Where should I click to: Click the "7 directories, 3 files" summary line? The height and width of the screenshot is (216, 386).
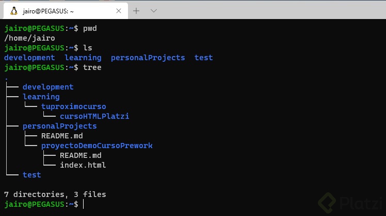55,194
